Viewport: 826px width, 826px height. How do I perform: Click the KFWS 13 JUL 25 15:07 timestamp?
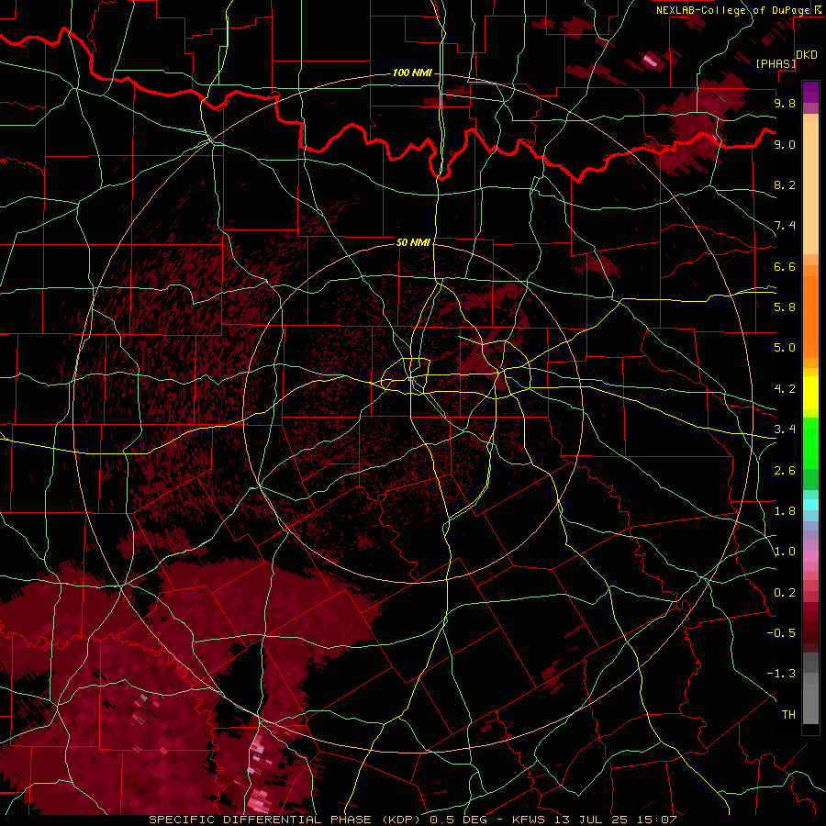(x=594, y=820)
